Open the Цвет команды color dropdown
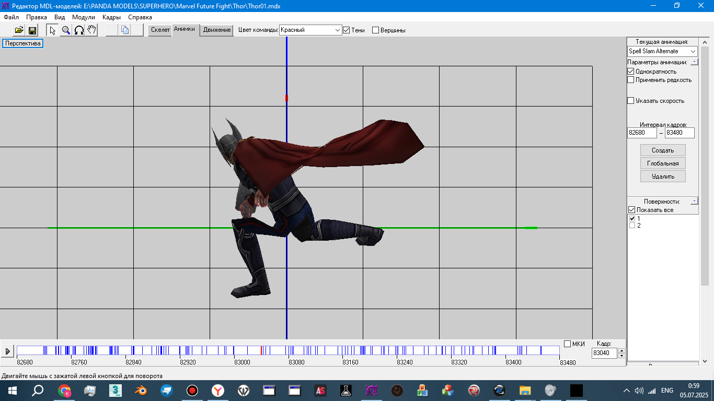Image resolution: width=714 pixels, height=401 pixels. click(337, 30)
